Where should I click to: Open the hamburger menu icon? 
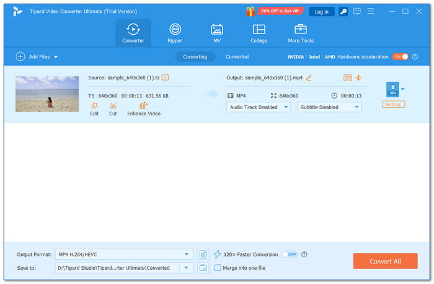[370, 11]
